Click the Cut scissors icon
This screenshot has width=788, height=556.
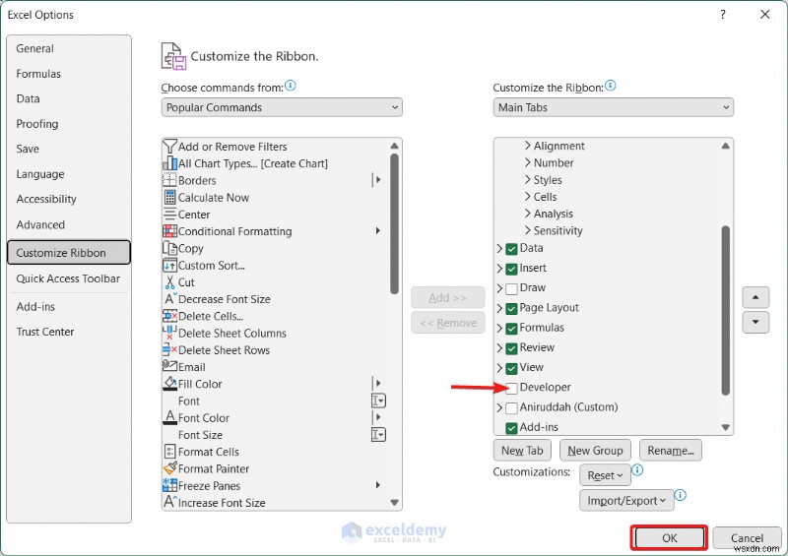point(169,281)
